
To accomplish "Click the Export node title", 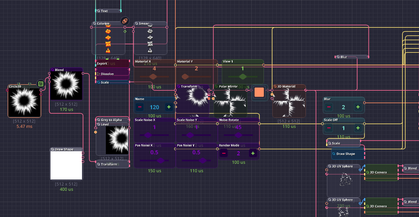I will (102, 63).
